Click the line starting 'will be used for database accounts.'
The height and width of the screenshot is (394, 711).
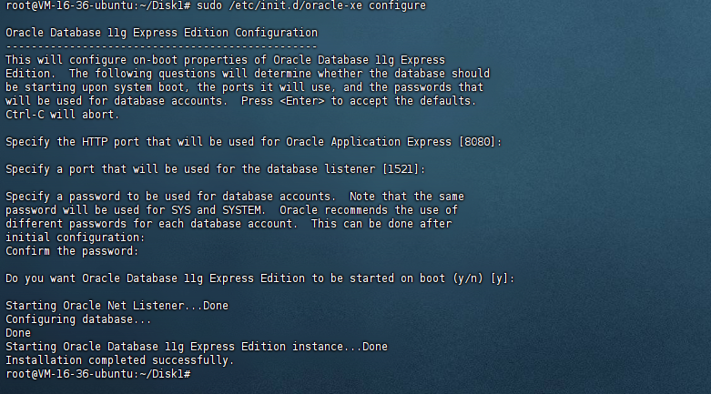pos(240,101)
